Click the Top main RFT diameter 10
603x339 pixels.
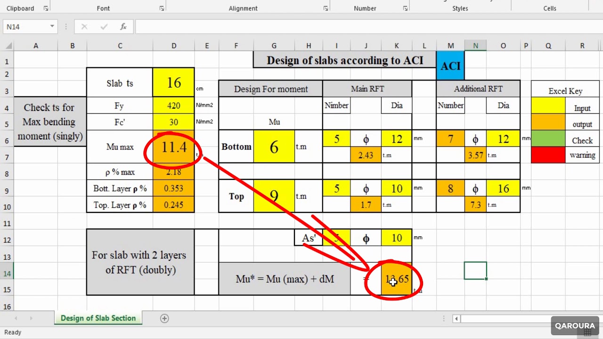(x=397, y=188)
